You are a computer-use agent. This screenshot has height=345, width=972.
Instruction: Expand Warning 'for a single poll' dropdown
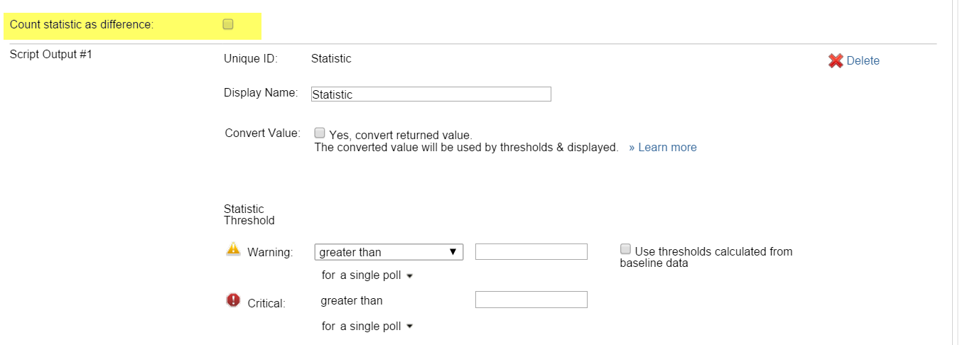[x=367, y=275]
